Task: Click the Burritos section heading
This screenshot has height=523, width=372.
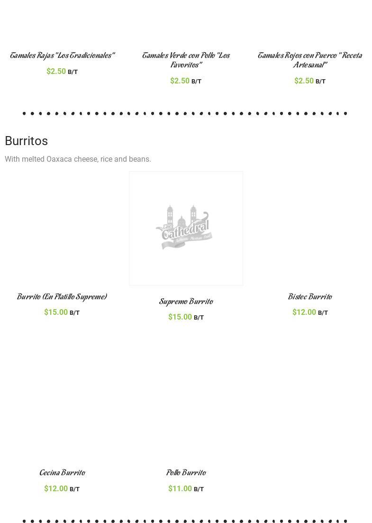Action: point(27,141)
